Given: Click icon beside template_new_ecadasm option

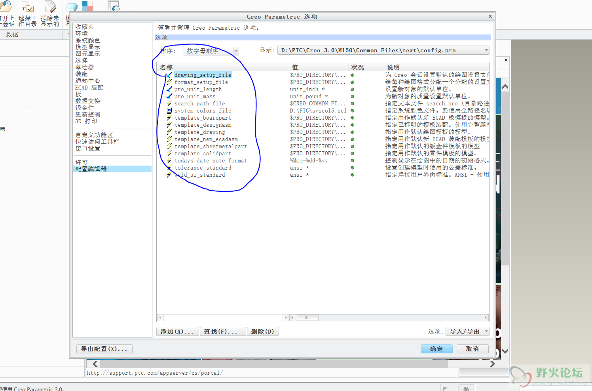Looking at the screenshot, I should tap(169, 139).
